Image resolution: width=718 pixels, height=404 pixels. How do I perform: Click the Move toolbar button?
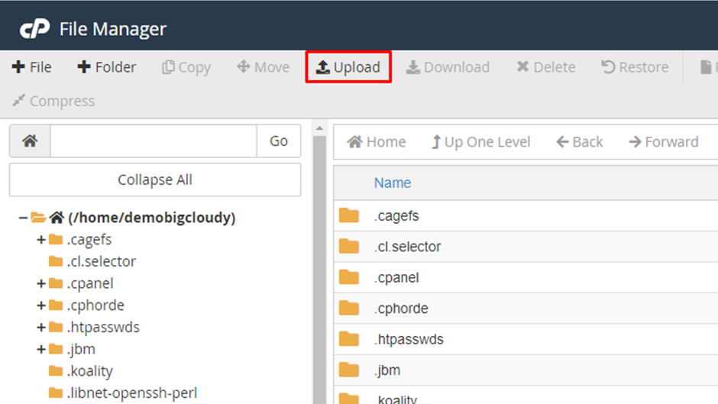click(264, 67)
